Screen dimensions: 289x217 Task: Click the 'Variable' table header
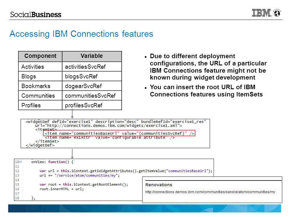[x=92, y=56]
